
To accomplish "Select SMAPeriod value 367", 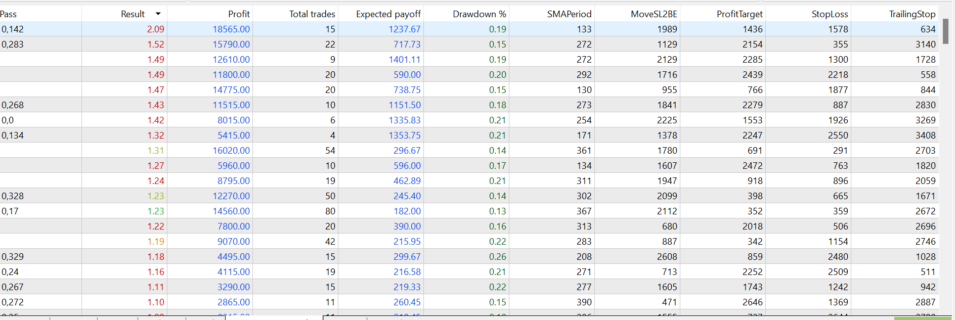I will click(x=584, y=211).
